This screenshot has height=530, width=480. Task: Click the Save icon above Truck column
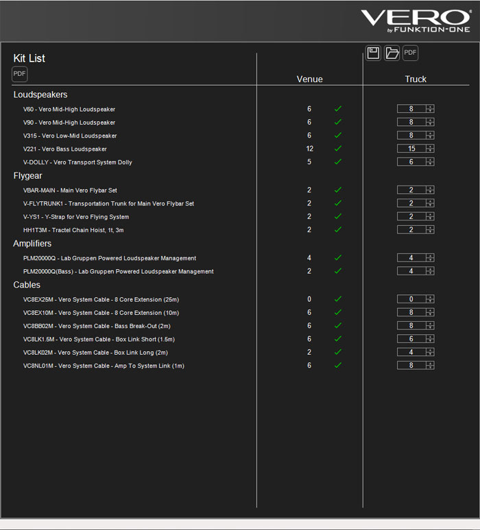[373, 53]
